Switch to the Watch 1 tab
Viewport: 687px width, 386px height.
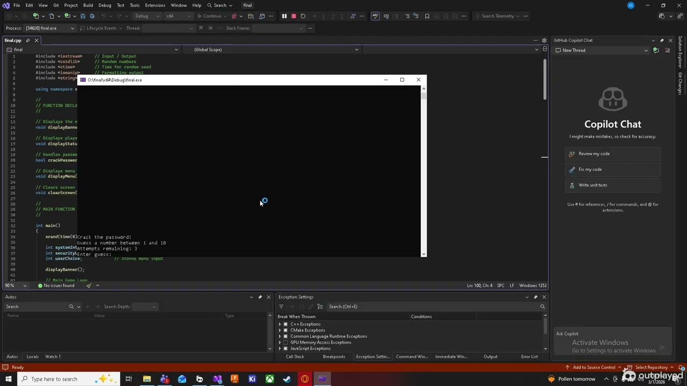pos(53,357)
